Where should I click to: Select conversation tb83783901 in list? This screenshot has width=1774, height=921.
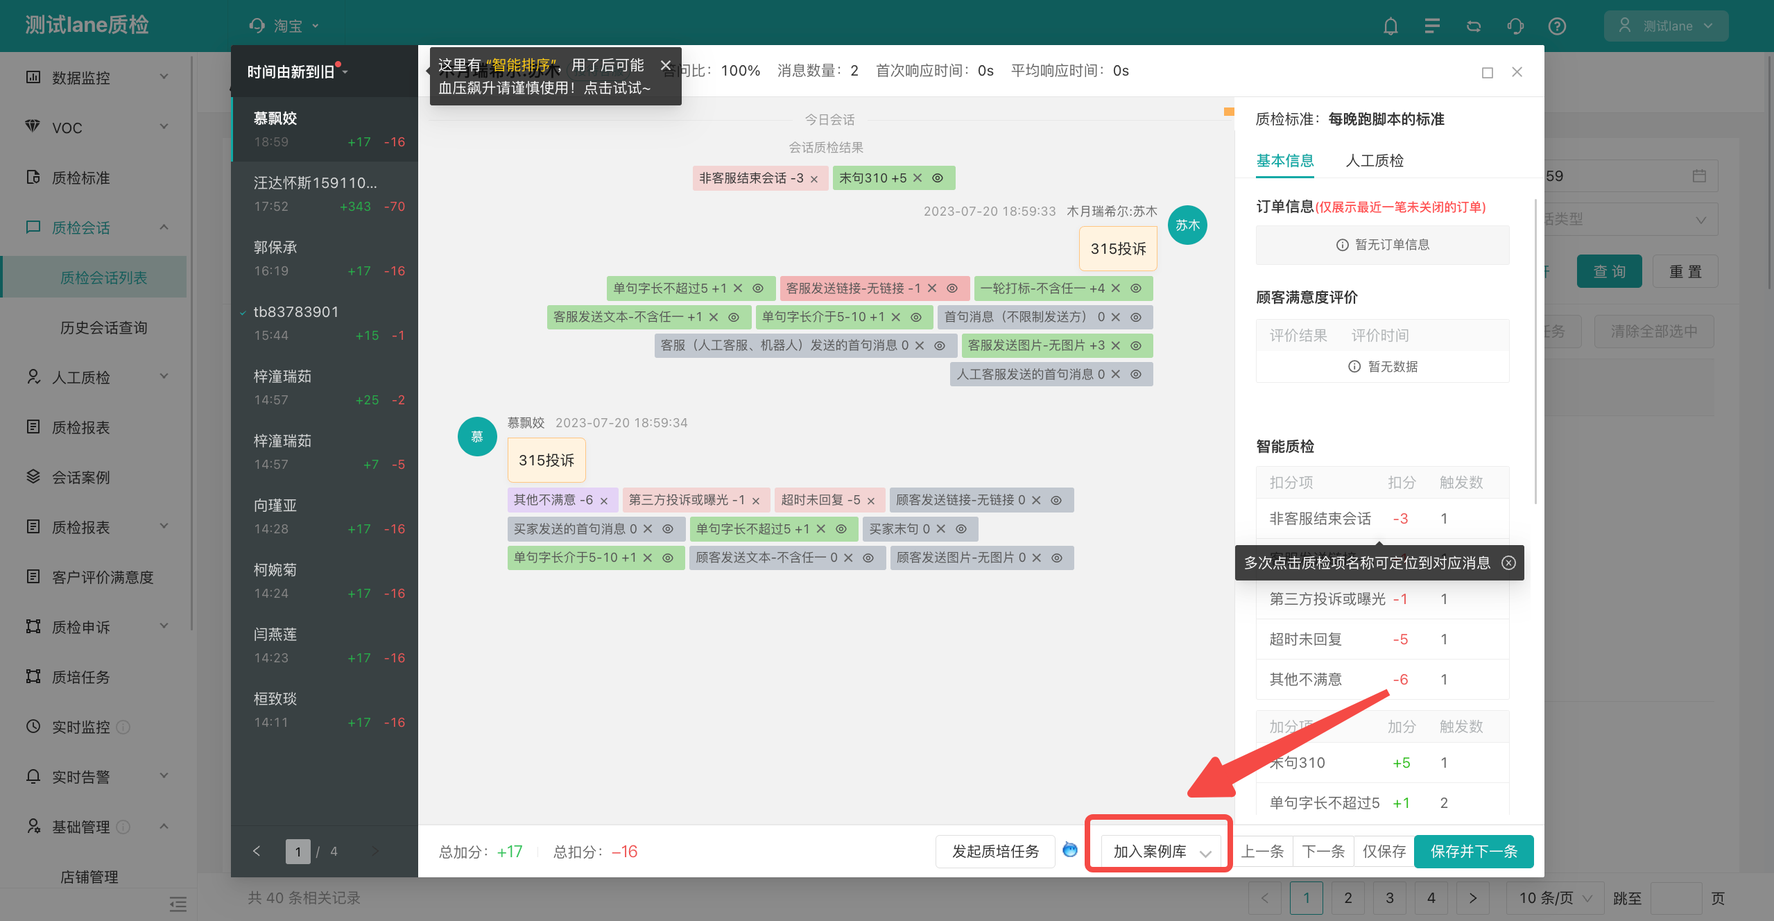325,323
